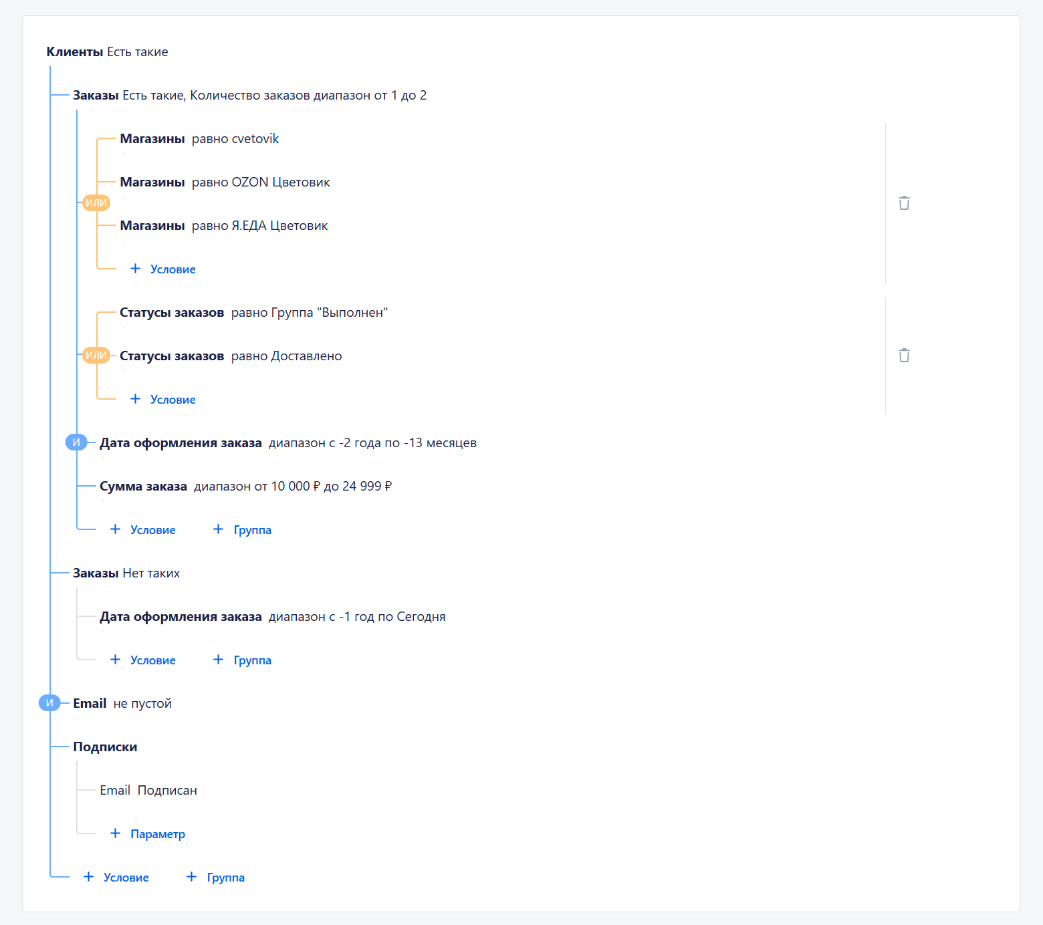Click the bottom root-level plus Условие
This screenshot has width=1043, height=925.
(116, 877)
